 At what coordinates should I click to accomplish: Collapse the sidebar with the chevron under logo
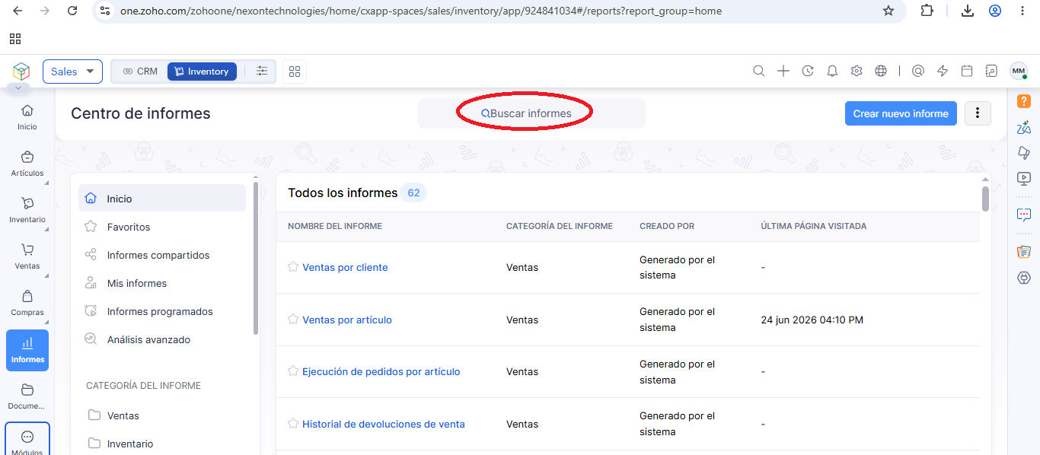18,88
